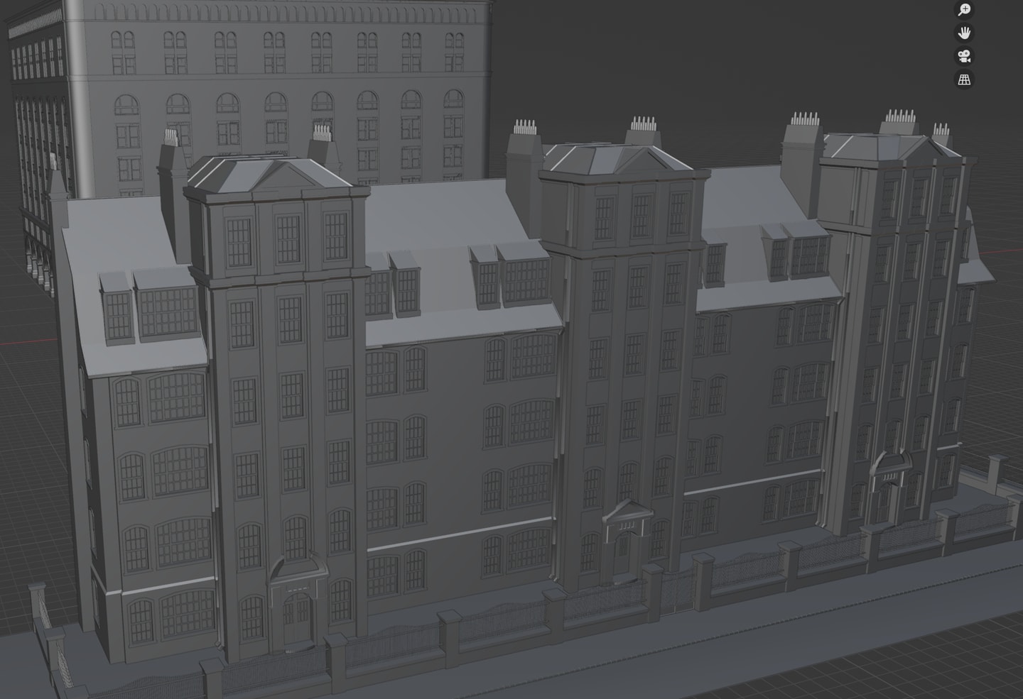1023x699 pixels.
Task: Click the middle tower's rooftop
Action: [617, 159]
